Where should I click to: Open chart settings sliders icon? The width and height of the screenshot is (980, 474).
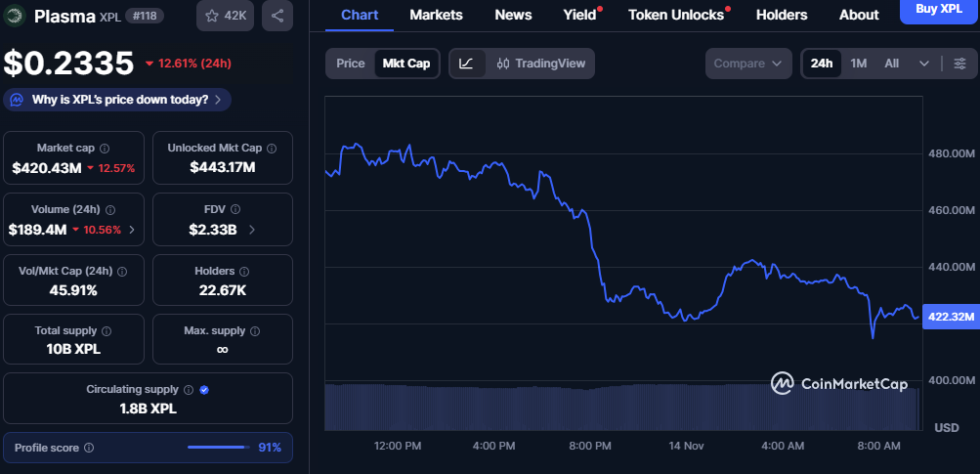pyautogui.click(x=959, y=64)
